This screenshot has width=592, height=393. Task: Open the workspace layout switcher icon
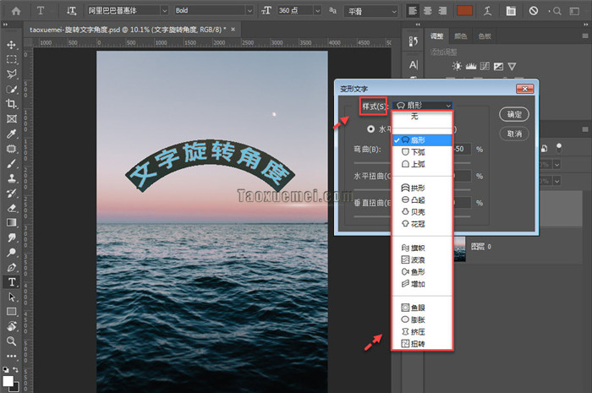pyautogui.click(x=574, y=11)
